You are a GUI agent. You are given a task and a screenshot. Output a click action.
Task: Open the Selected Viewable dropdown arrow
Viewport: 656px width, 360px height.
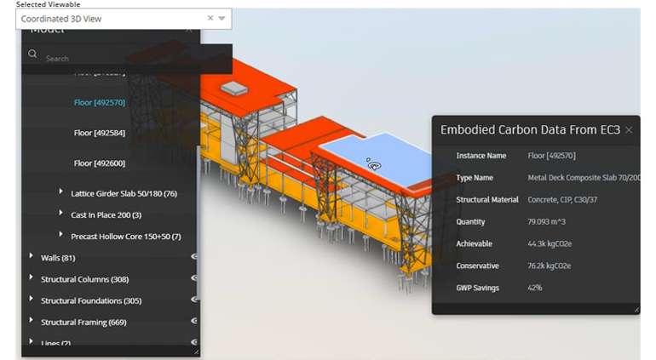pyautogui.click(x=222, y=18)
